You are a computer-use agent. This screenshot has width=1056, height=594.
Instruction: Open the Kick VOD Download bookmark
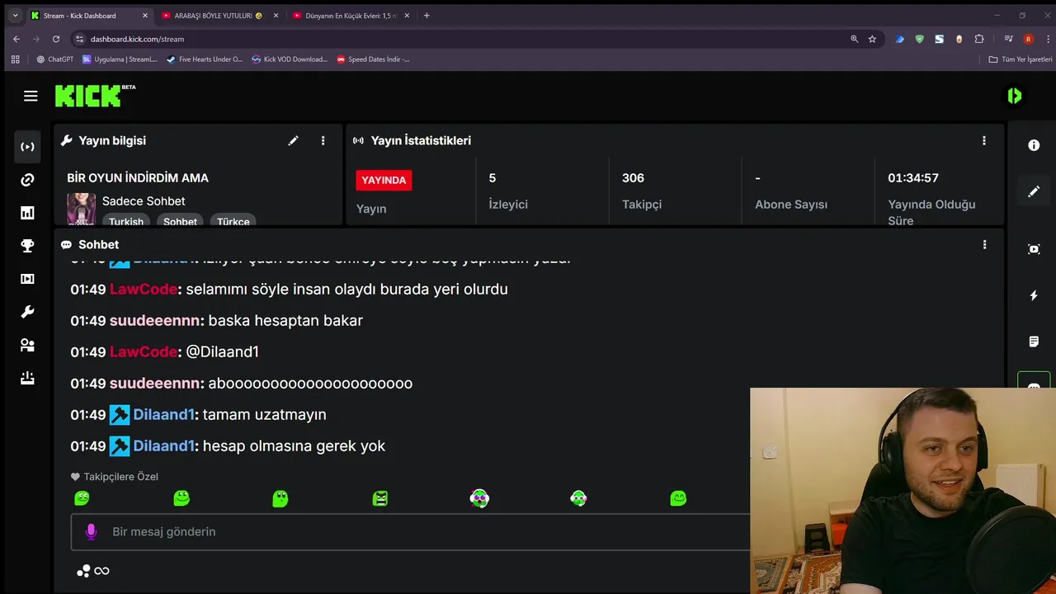(290, 59)
